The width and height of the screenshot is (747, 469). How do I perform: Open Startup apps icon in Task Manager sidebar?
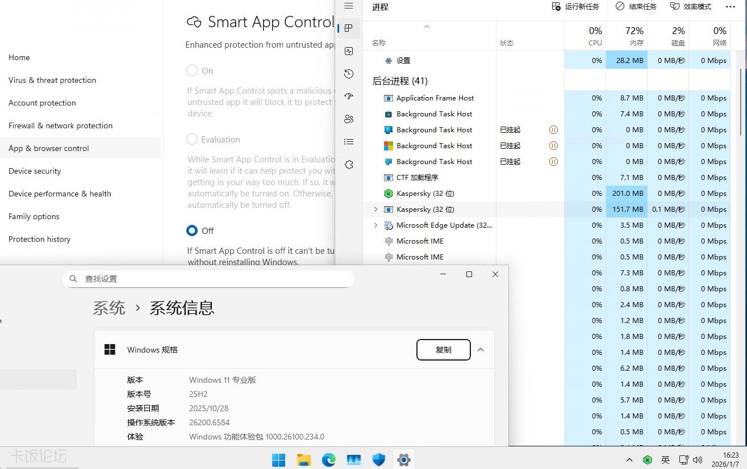349,97
